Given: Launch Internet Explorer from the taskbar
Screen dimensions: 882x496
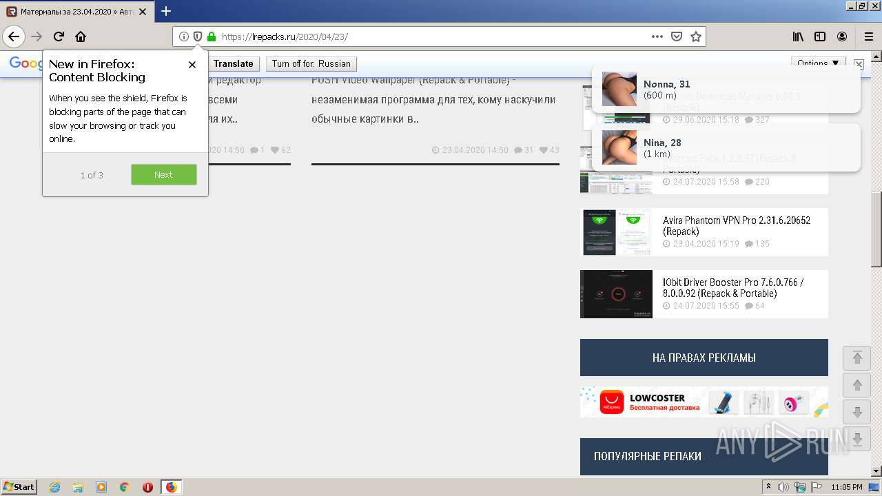Looking at the screenshot, I should tap(54, 487).
